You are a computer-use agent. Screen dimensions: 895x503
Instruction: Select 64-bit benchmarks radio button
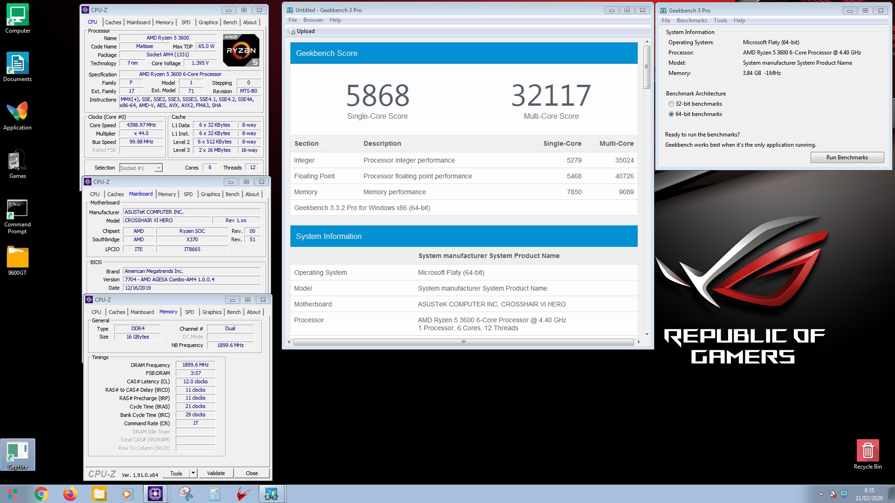click(671, 114)
